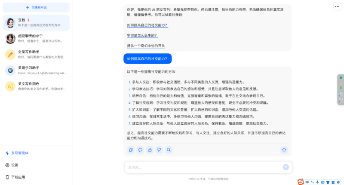The image size is (344, 185).
Task: Click the plus icon for new conversation
Action: (x=28, y=7)
